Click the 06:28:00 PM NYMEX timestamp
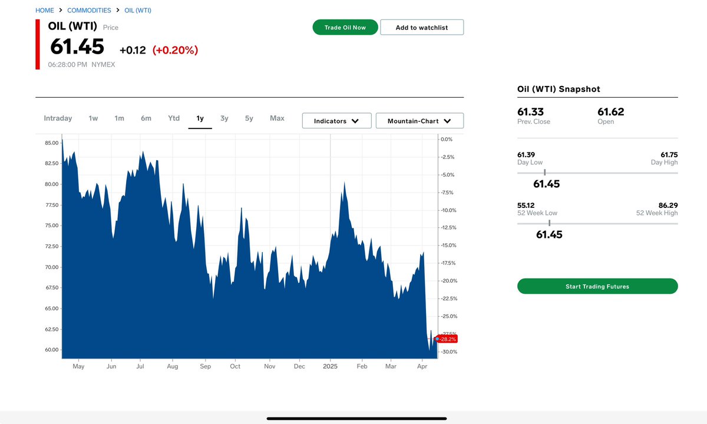This screenshot has width=707, height=424. [x=81, y=65]
